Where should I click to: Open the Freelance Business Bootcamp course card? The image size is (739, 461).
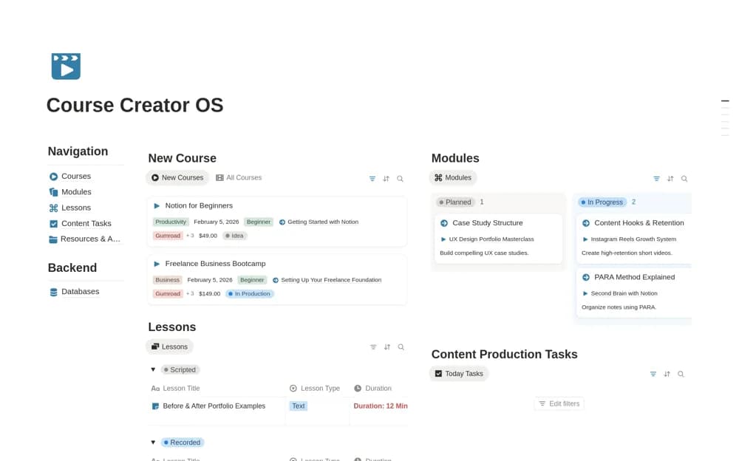277,279
